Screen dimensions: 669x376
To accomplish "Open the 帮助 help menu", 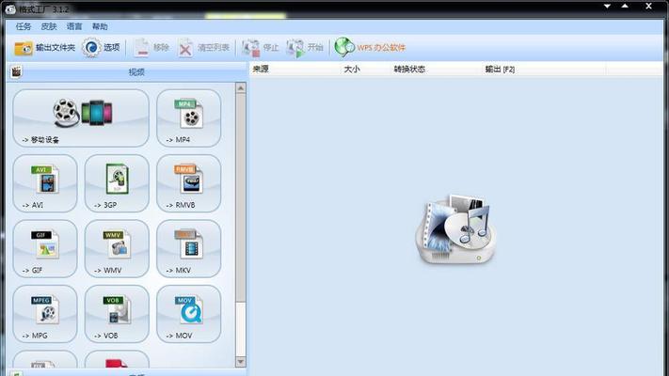I will [100, 26].
